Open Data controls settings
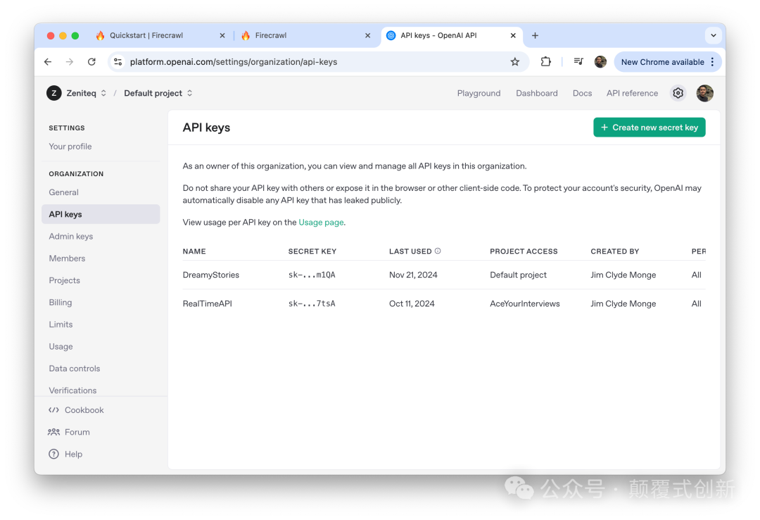Screen dimensions: 760x520 [x=74, y=369]
